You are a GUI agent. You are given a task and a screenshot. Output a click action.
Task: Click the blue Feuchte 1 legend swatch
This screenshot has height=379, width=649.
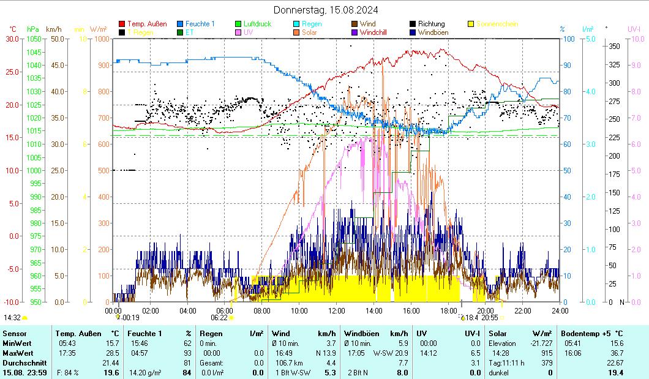point(180,24)
